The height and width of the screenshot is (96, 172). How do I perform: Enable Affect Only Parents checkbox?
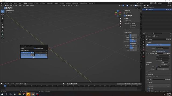pos(131,27)
